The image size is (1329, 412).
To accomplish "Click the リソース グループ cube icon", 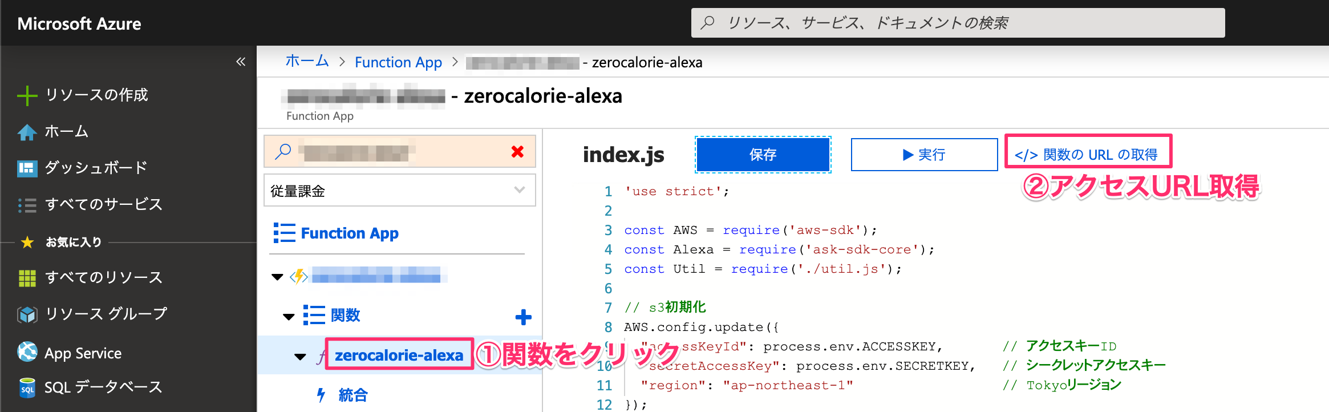I will click(x=27, y=314).
